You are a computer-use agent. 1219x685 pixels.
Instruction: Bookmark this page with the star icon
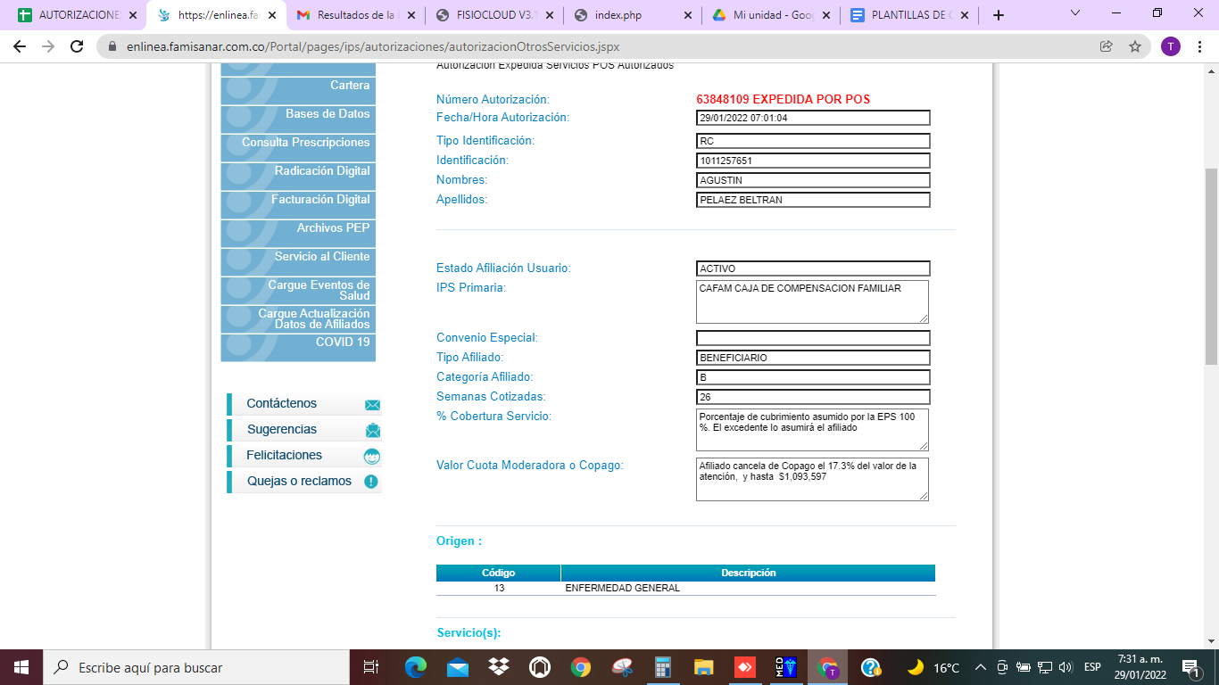(1134, 46)
